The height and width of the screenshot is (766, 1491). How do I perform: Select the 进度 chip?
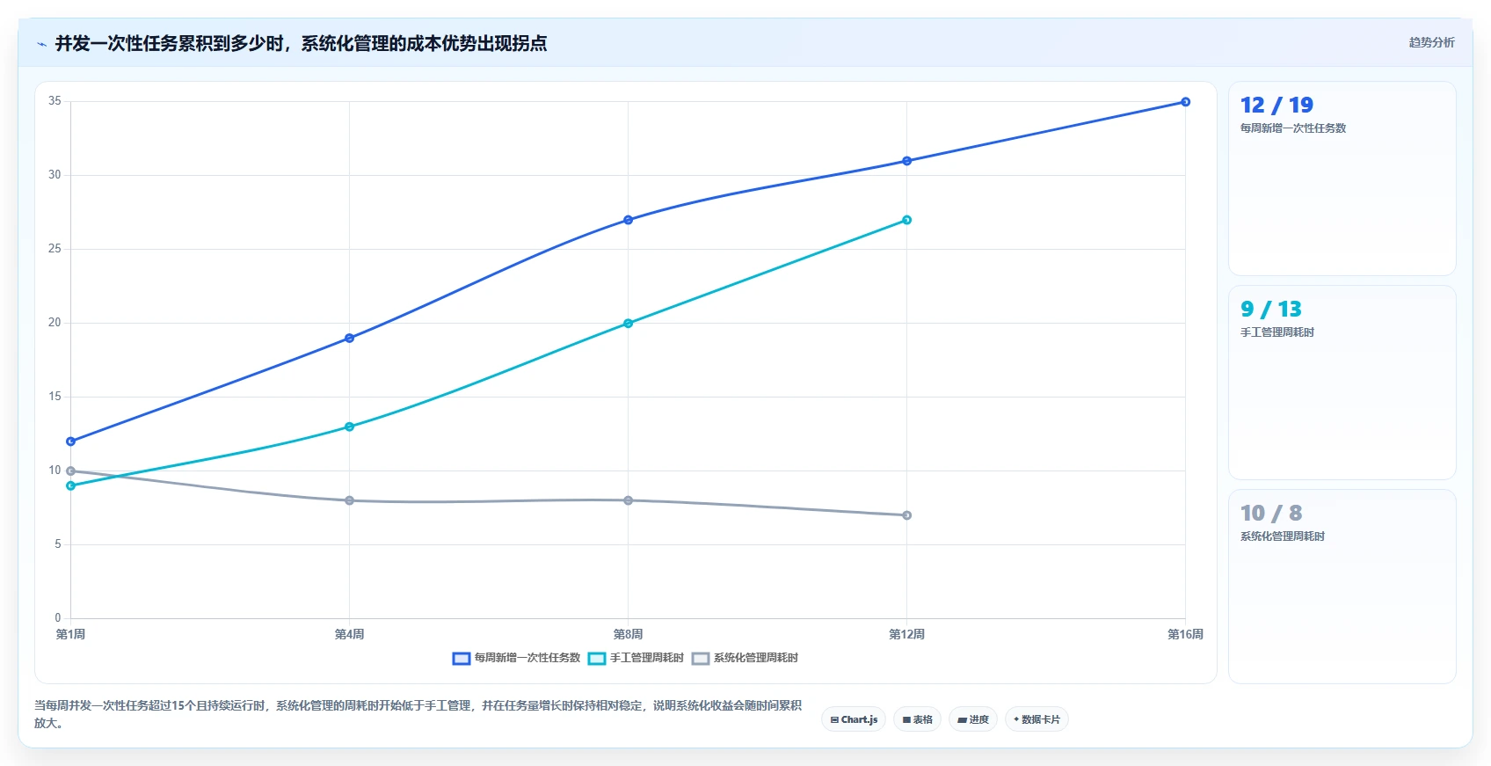click(973, 719)
